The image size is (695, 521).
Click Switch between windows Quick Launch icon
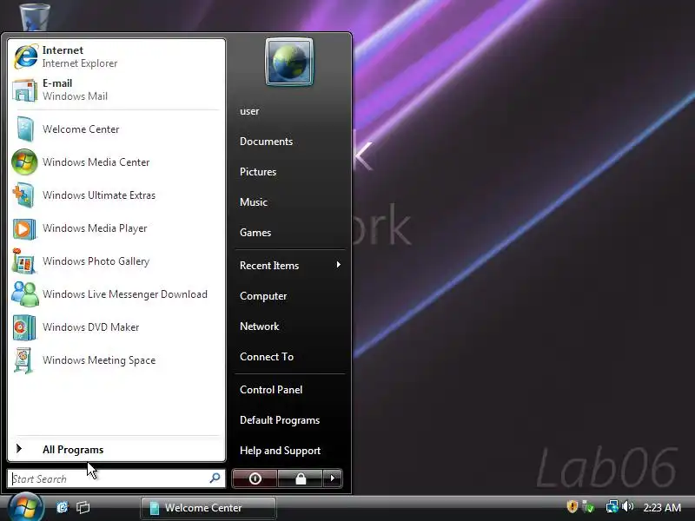coord(83,507)
